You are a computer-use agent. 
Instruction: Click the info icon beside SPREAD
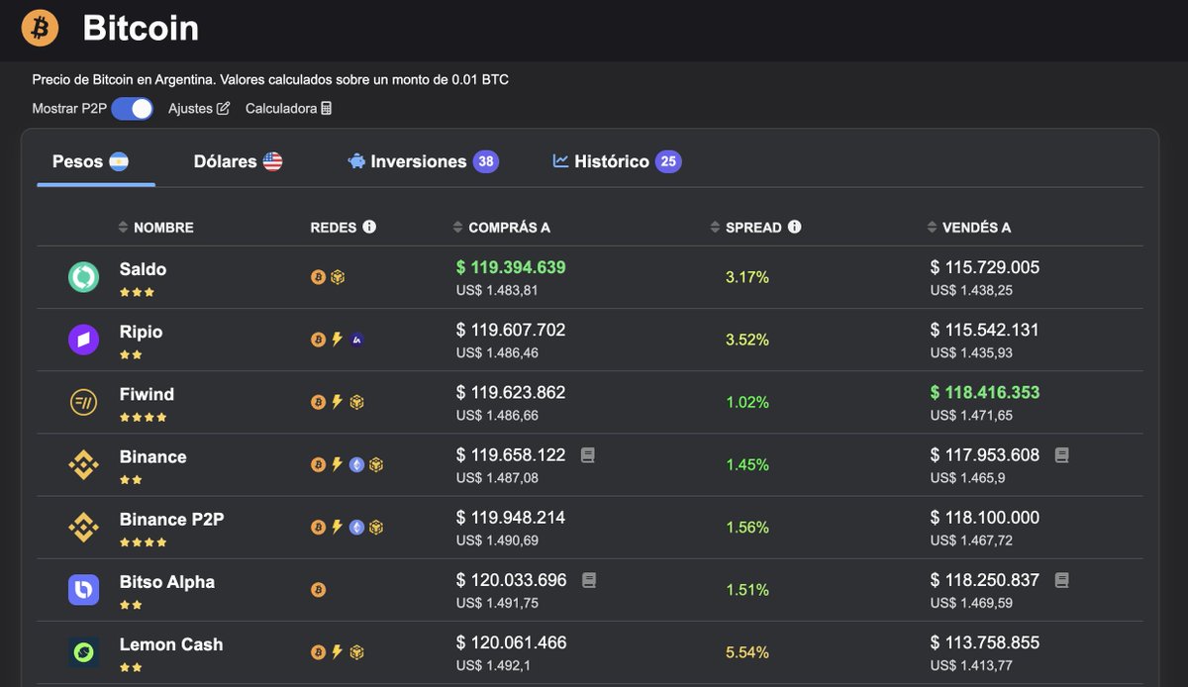pos(794,227)
